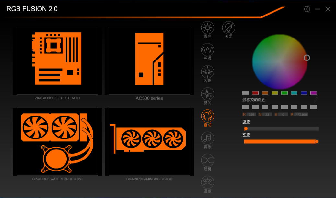
Task: Click the pencil icon beside favorite colors
Action: 315,100
